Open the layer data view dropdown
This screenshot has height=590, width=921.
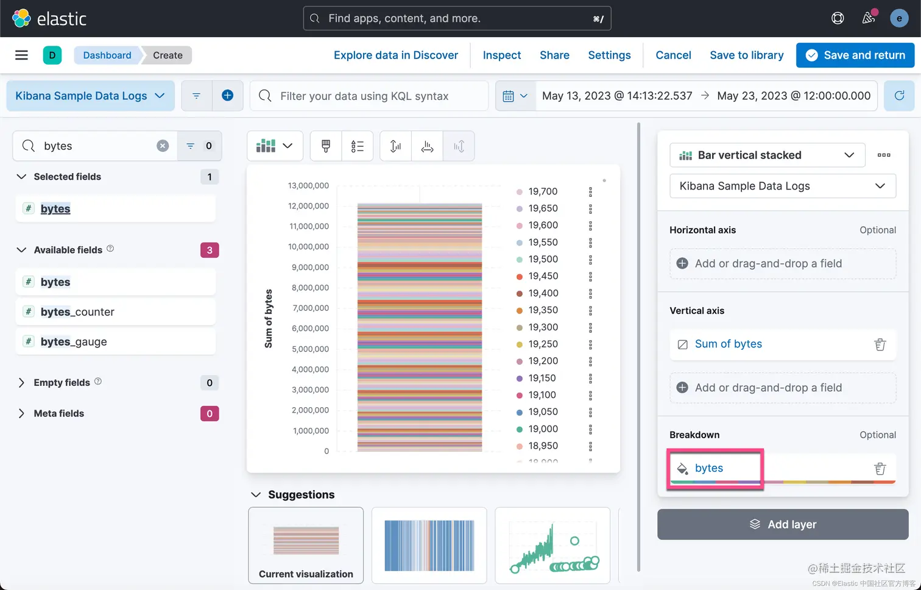tap(782, 186)
